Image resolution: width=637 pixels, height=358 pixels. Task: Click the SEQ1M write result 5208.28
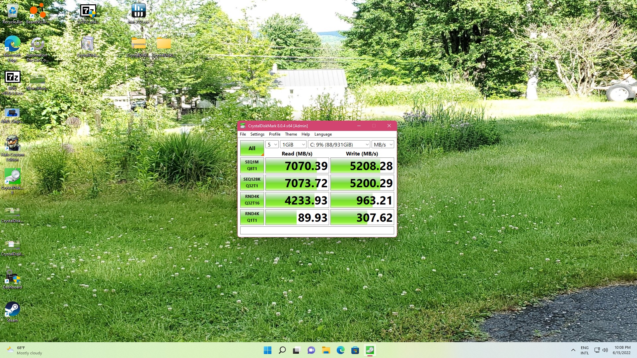(x=362, y=165)
